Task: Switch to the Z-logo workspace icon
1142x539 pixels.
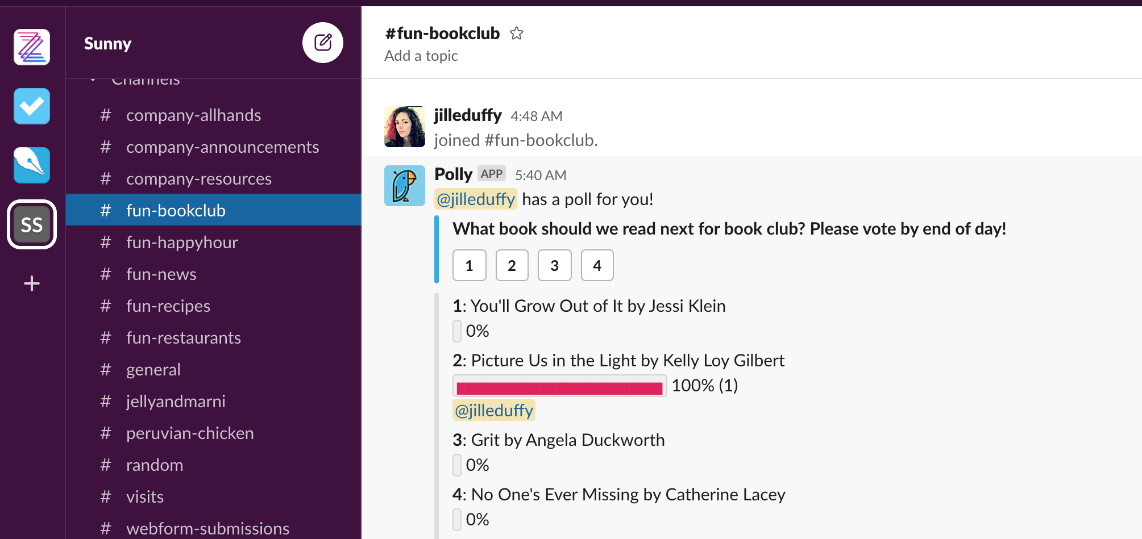Action: tap(32, 47)
